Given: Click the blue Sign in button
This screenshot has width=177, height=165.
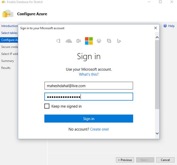Looking at the screenshot, I should click(89, 119).
